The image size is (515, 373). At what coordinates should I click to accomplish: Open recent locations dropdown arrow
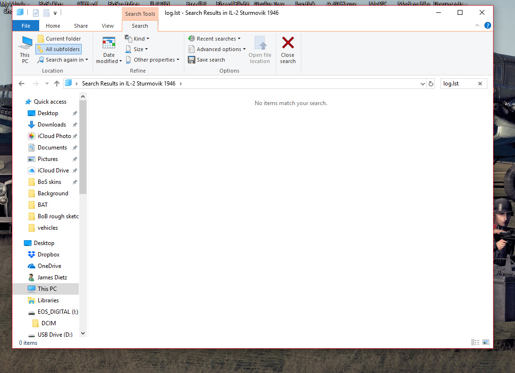coord(47,84)
